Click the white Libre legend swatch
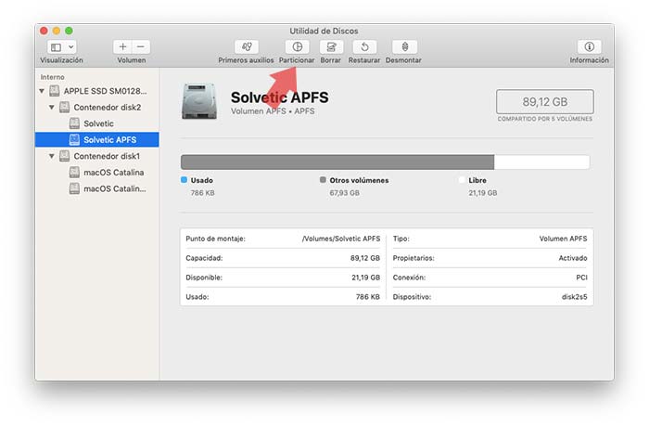This screenshot has width=649, height=427. click(x=462, y=180)
